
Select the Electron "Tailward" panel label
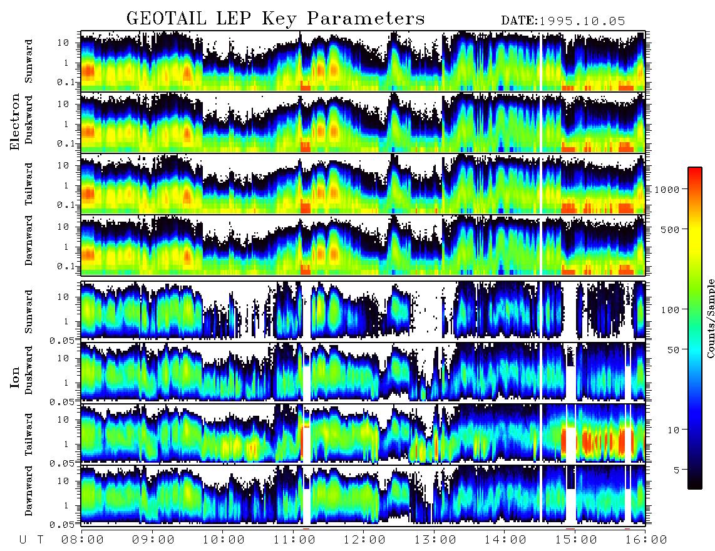29,184
